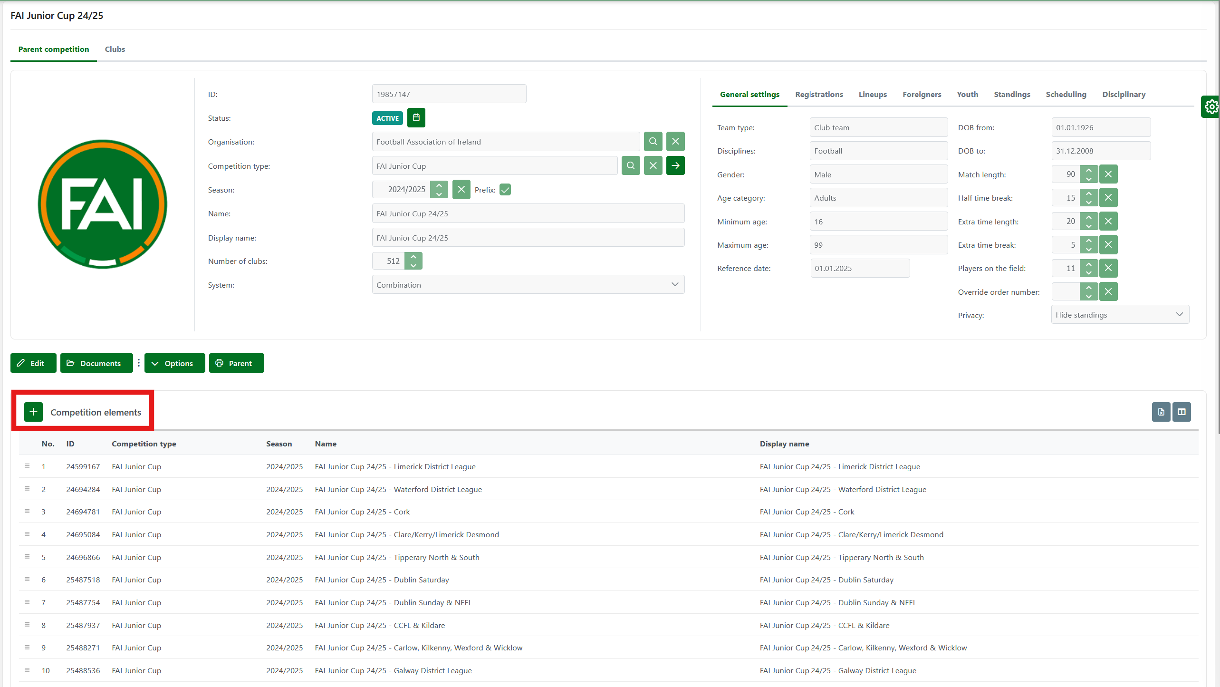This screenshot has width=1220, height=687.
Task: Click the Display name input field
Action: 528,238
